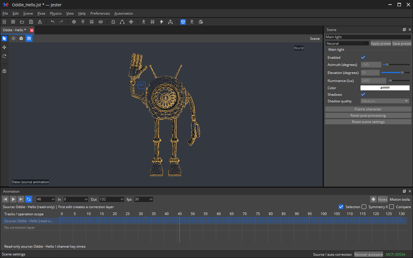The width and height of the screenshot is (413, 258).
Task: Click the current frame 46 stepper arrows
Action: [x=53, y=199]
